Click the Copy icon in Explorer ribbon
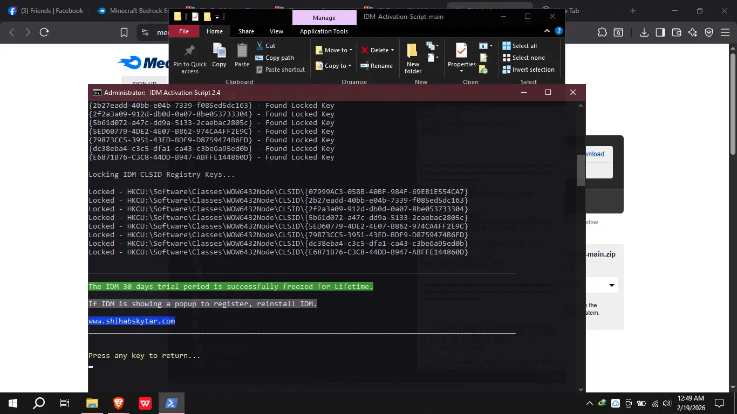 point(219,51)
